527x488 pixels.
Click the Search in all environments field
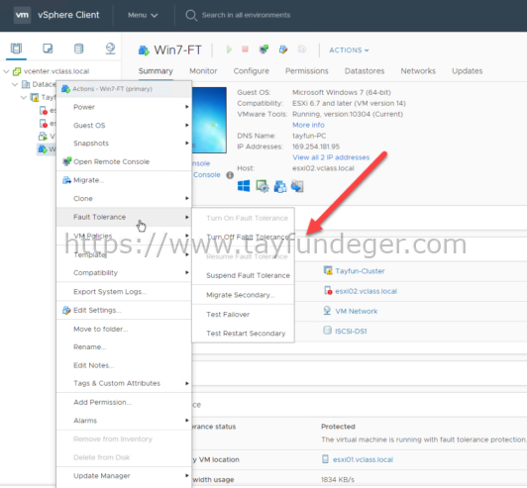[x=246, y=15]
